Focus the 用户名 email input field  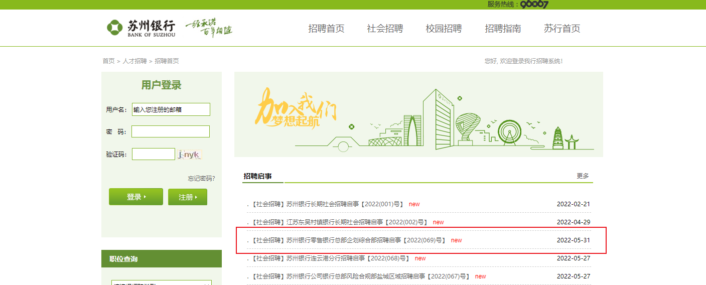coord(171,109)
